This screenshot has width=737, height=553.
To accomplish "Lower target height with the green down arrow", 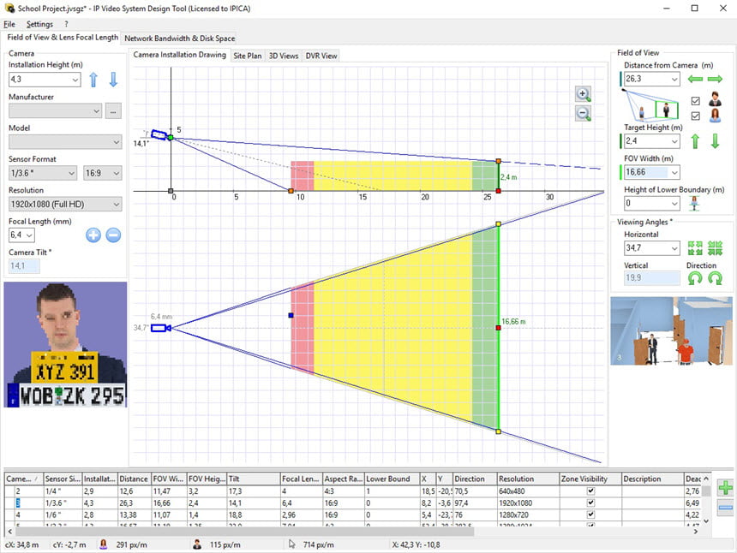I will click(x=715, y=141).
